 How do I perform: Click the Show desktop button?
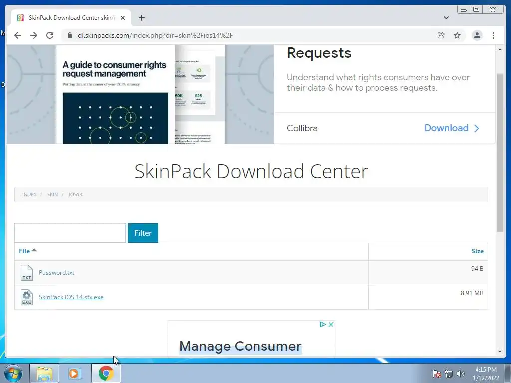click(x=508, y=373)
